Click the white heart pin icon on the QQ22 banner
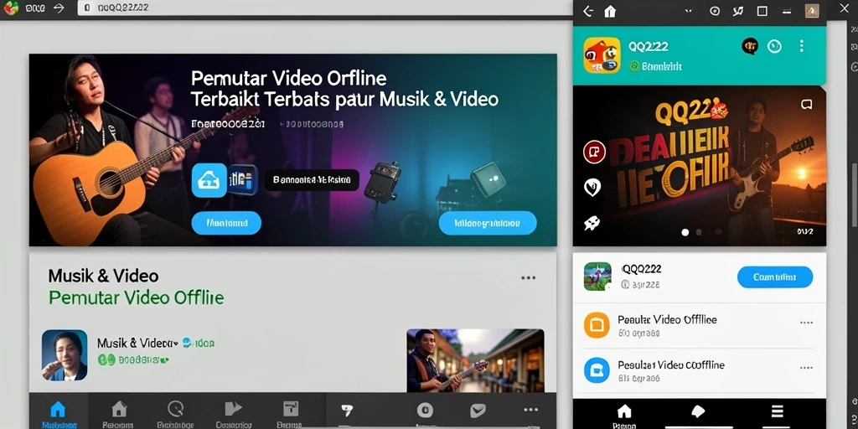 592,188
